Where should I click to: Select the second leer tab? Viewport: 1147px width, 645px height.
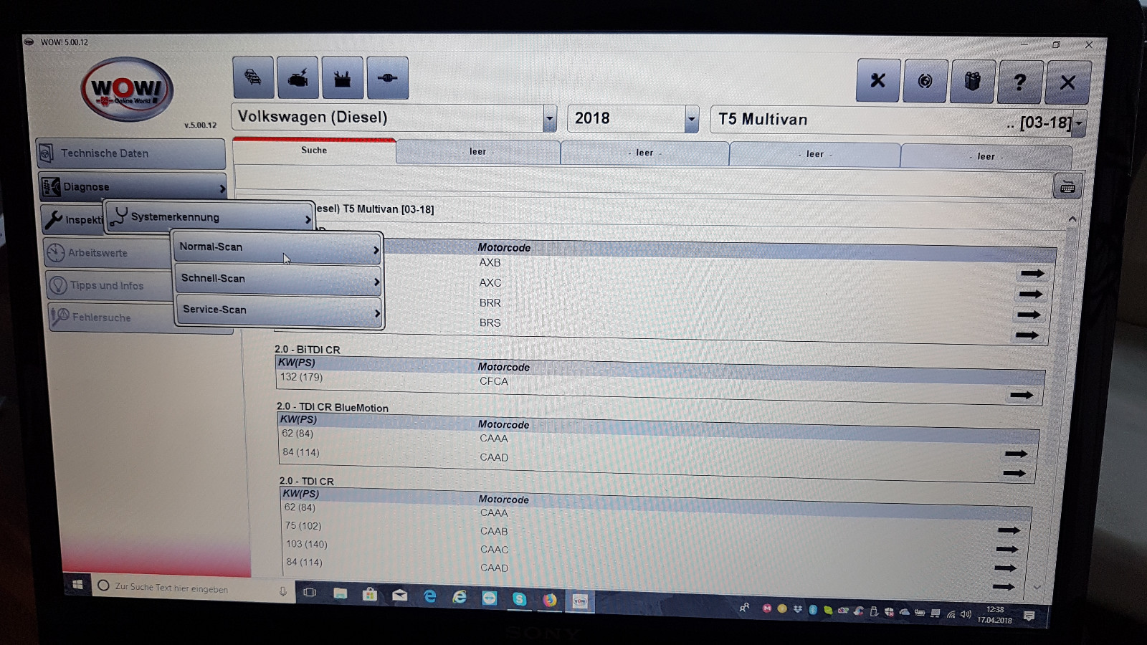point(644,153)
